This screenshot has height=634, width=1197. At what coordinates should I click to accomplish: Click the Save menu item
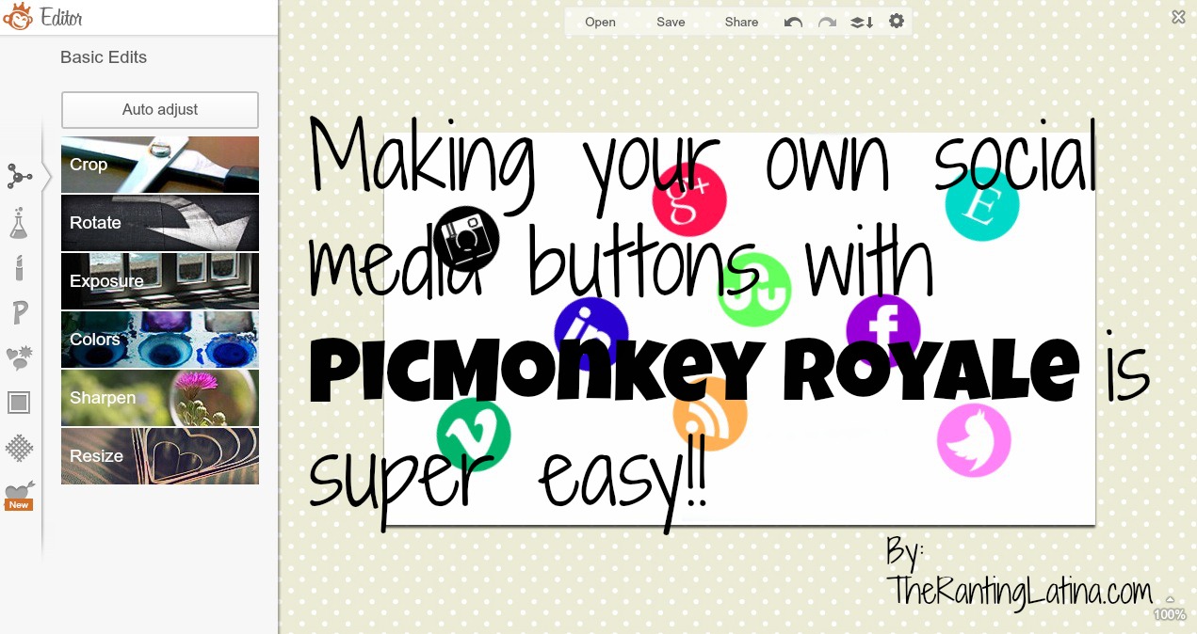671,22
